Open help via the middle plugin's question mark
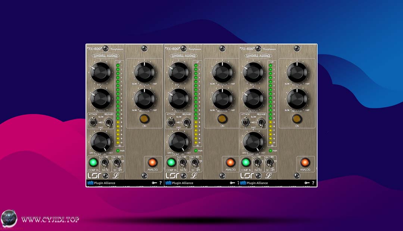403x231 pixels. point(238,183)
